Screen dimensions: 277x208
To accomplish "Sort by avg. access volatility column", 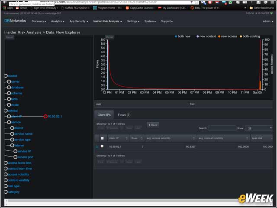I will (171, 138).
